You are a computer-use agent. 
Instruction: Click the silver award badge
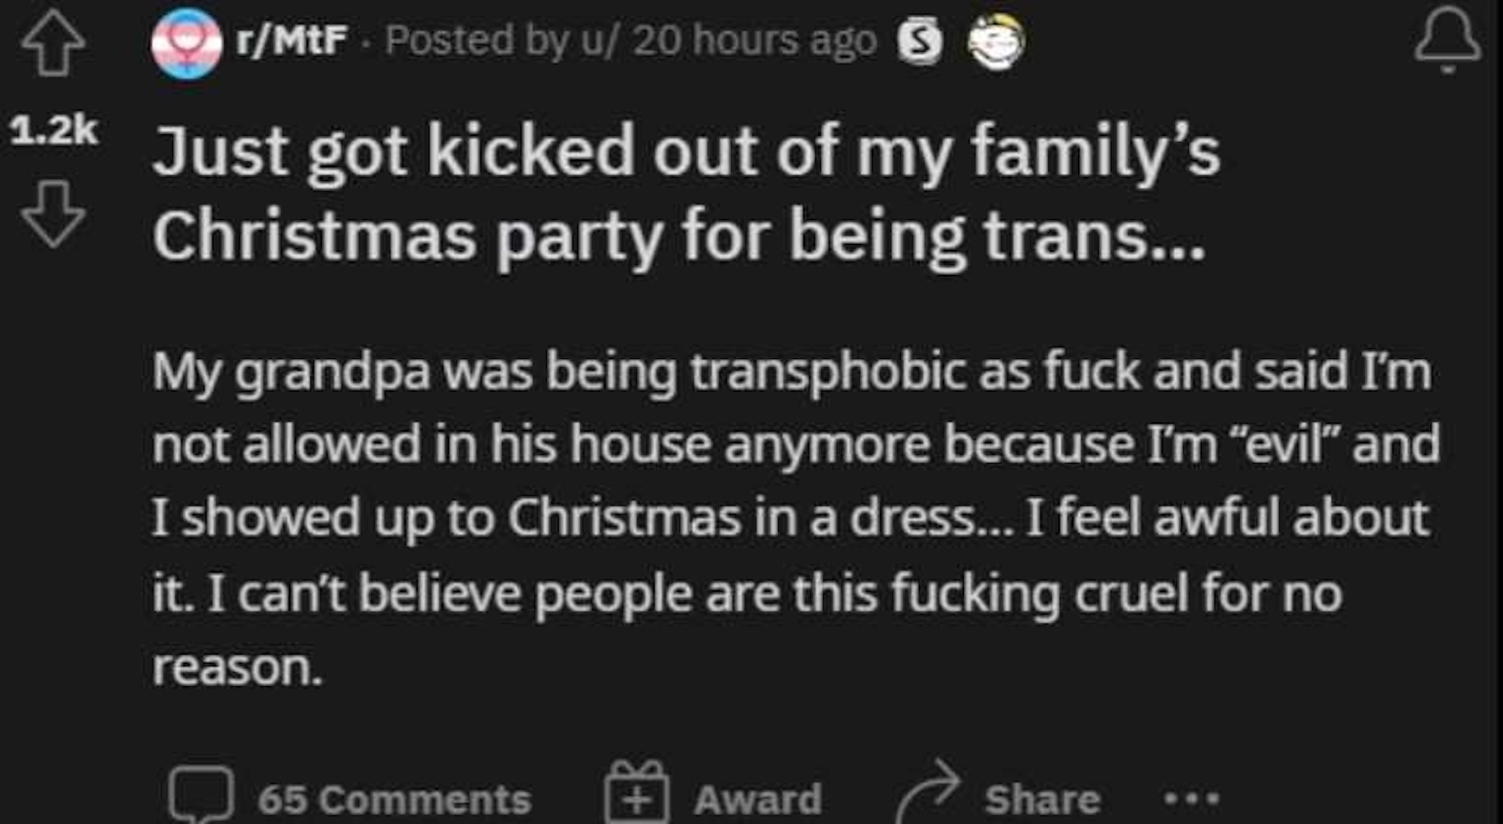pos(920,42)
